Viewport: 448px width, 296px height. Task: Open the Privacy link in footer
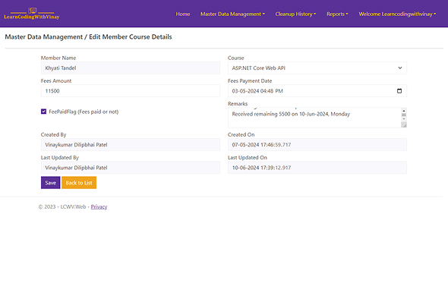pos(99,206)
